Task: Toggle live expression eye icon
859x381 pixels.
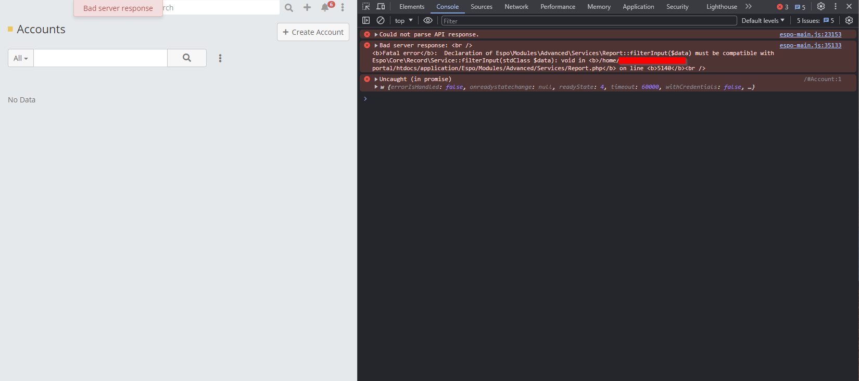Action: click(428, 21)
